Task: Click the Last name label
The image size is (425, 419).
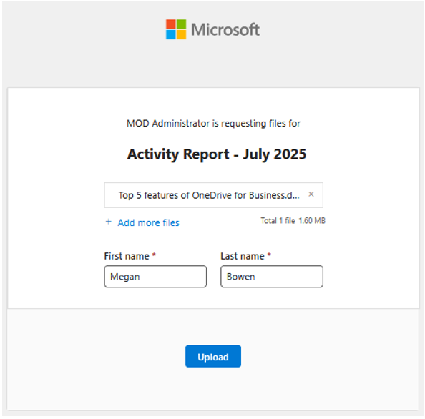Action: (243, 256)
